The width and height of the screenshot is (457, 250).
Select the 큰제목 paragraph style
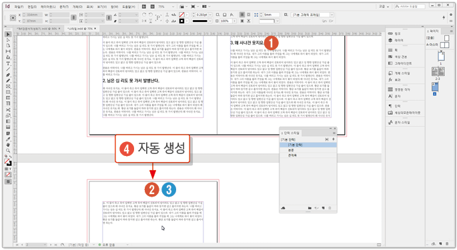(x=308, y=155)
